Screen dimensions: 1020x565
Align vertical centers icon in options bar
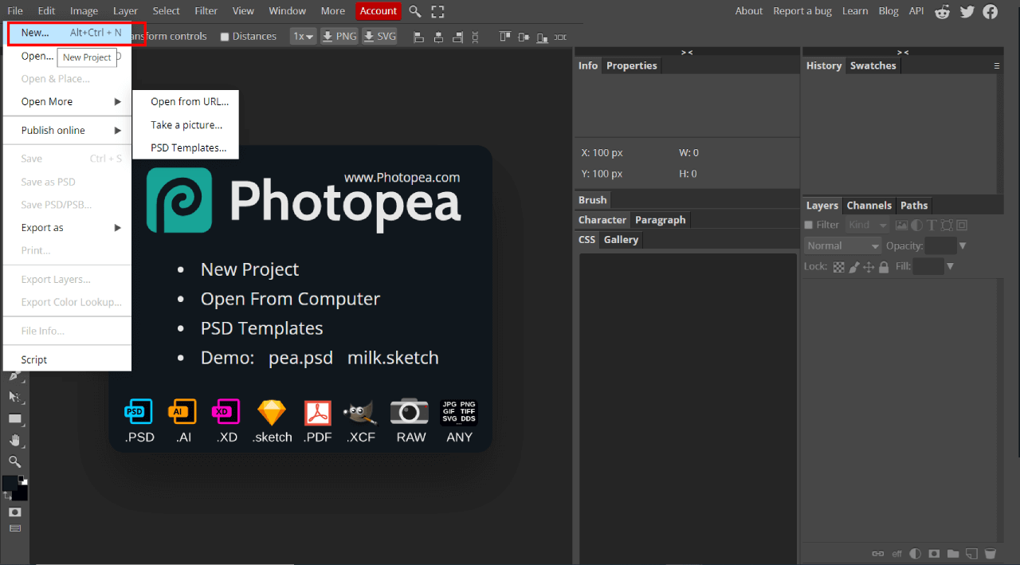(x=524, y=37)
